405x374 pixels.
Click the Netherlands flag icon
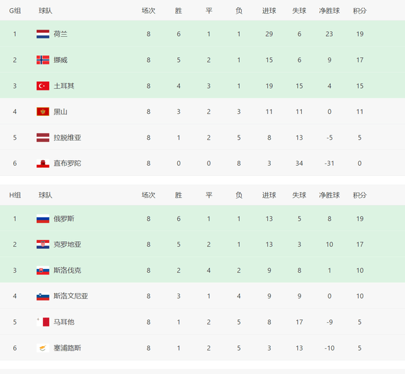point(43,34)
